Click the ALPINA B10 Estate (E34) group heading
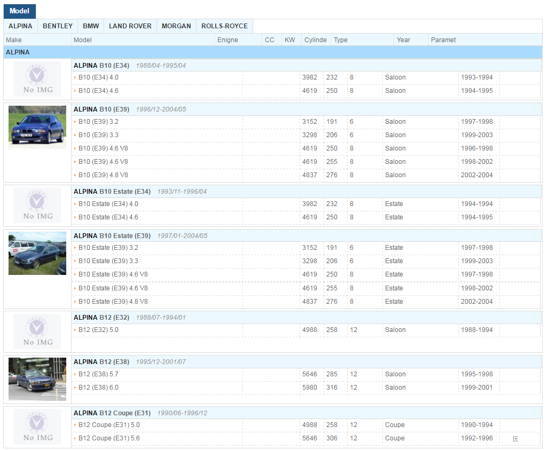Viewport: 548px width, 450px height. click(112, 192)
